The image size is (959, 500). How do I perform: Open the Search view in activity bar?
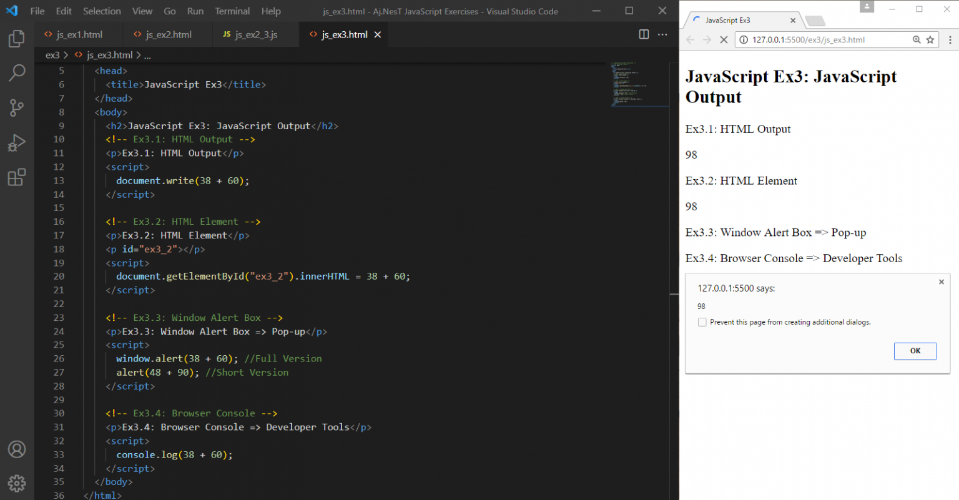[17, 73]
